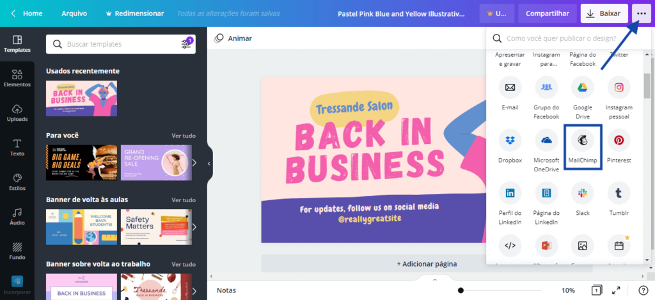Select the Slack option

tap(583, 200)
